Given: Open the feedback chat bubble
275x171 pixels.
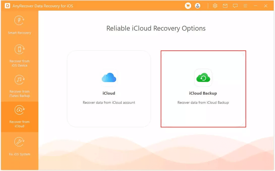Looking at the screenshot, I should 235,5.
